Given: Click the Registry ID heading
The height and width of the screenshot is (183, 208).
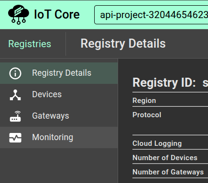Looking at the screenshot, I should [x=164, y=82].
